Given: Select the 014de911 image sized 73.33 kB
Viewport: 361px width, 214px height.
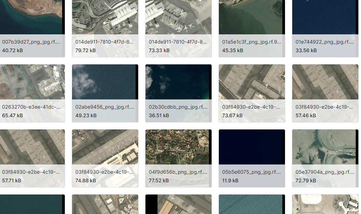Looking at the screenshot, I should tap(178, 17).
